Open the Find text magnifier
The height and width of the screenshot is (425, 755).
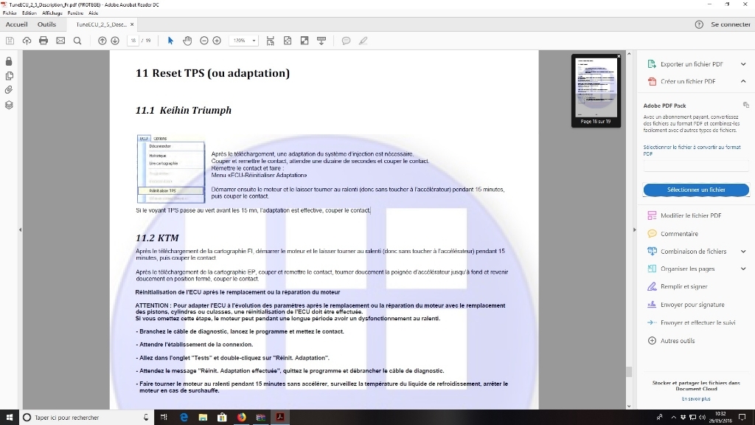pyautogui.click(x=77, y=41)
